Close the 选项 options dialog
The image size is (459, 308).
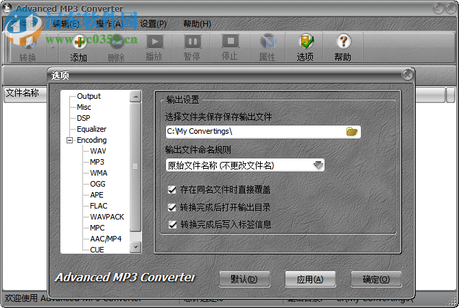[x=407, y=75]
